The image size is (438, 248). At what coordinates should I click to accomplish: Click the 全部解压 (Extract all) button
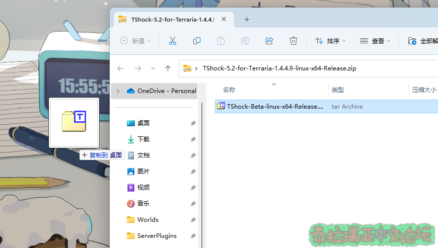click(x=422, y=41)
